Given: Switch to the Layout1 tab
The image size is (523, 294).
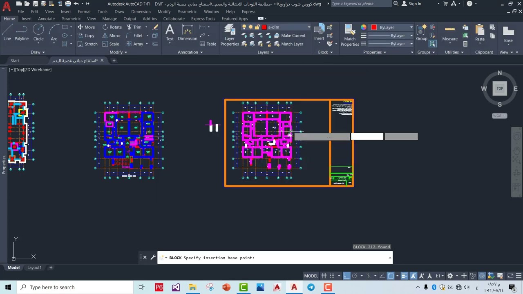Looking at the screenshot, I should pyautogui.click(x=34, y=267).
